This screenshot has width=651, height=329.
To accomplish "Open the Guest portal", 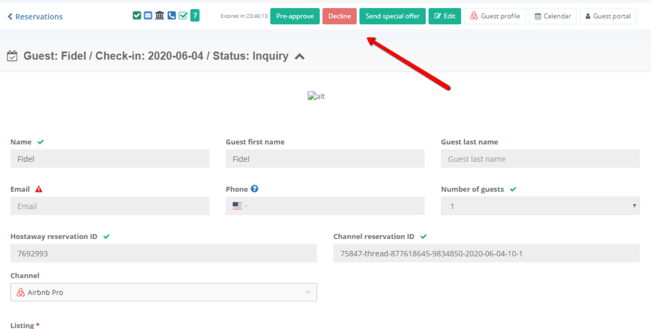I will click(608, 16).
